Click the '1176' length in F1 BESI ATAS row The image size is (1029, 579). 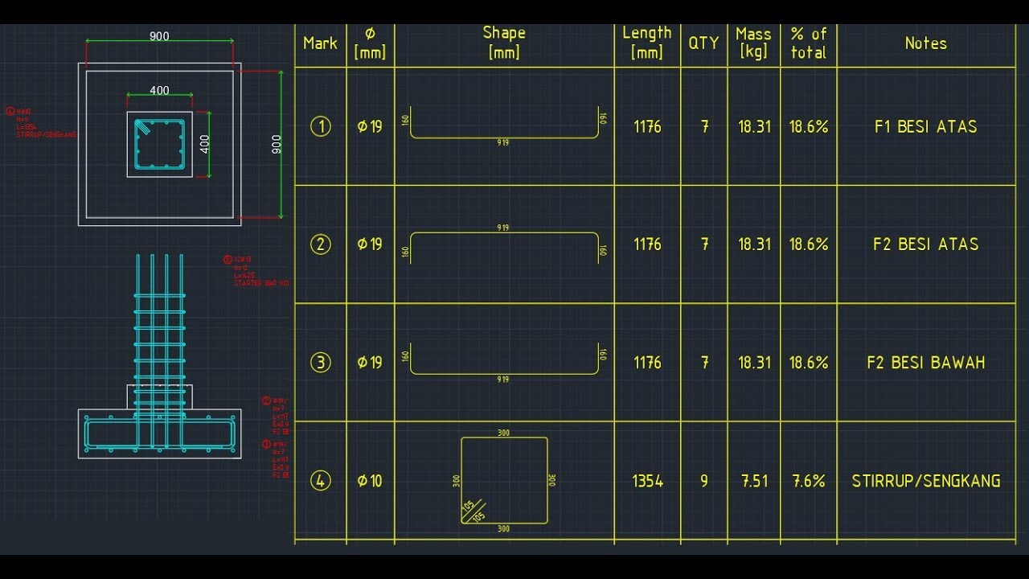pyautogui.click(x=647, y=126)
